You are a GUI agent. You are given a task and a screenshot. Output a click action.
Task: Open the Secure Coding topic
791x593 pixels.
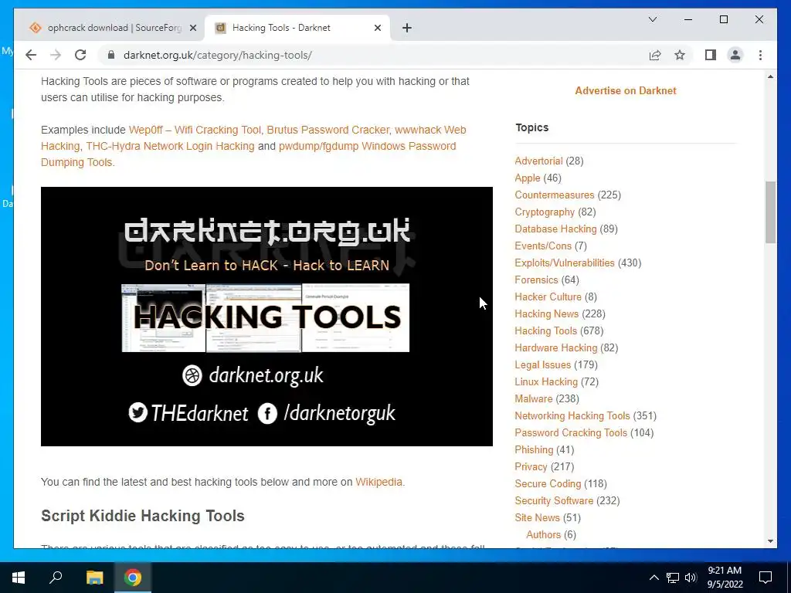tap(548, 483)
